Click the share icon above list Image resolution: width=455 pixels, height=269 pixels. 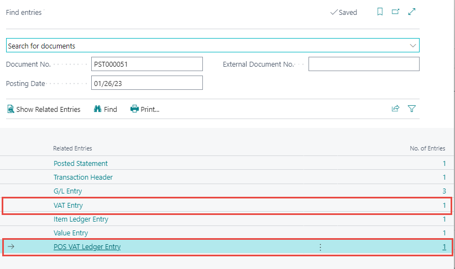pyautogui.click(x=395, y=109)
